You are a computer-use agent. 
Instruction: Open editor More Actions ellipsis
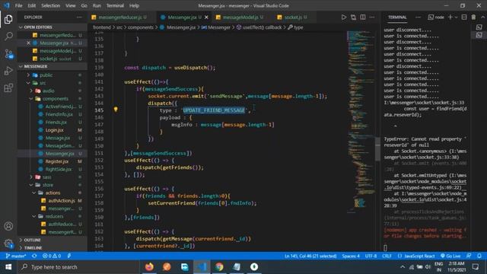372,17
